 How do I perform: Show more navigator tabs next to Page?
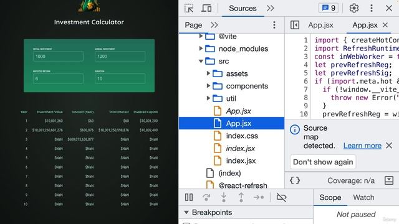(x=214, y=25)
